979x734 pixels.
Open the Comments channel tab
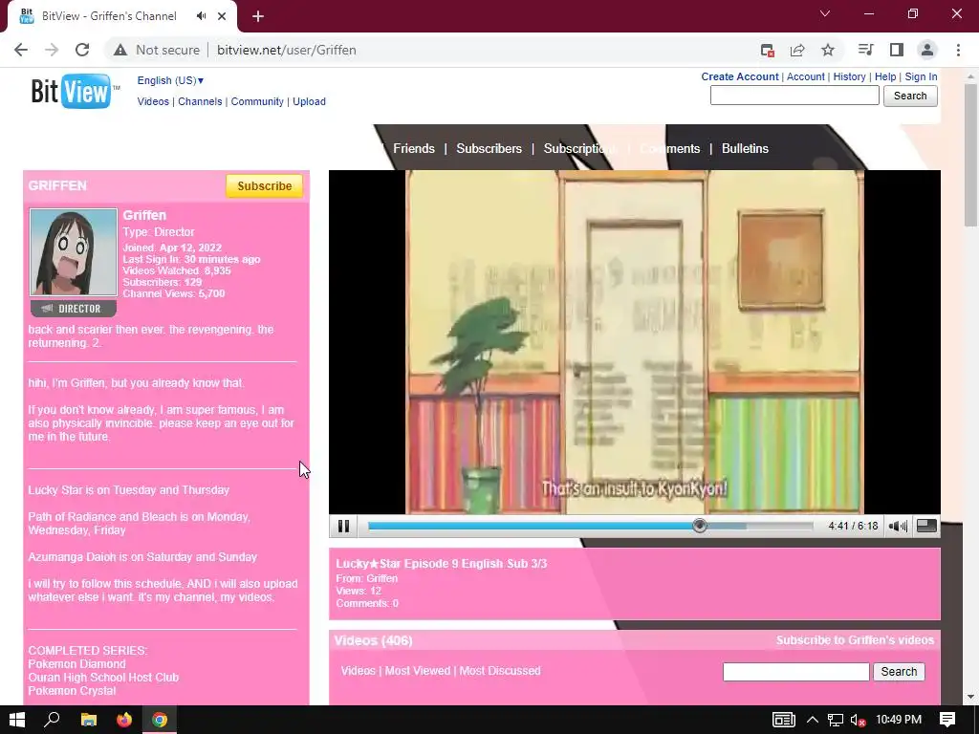pos(670,148)
